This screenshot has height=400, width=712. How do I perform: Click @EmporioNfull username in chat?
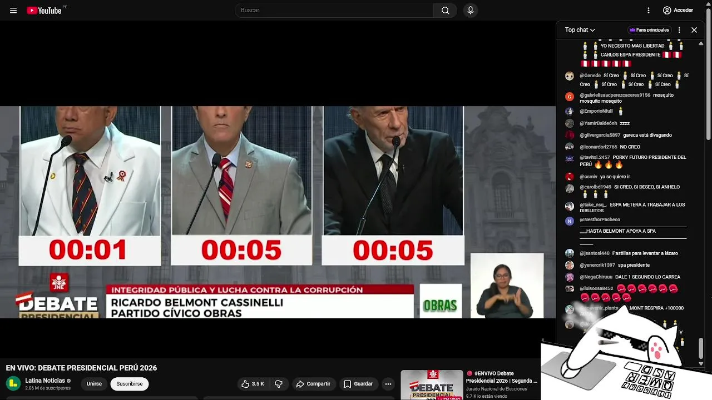[596, 111]
